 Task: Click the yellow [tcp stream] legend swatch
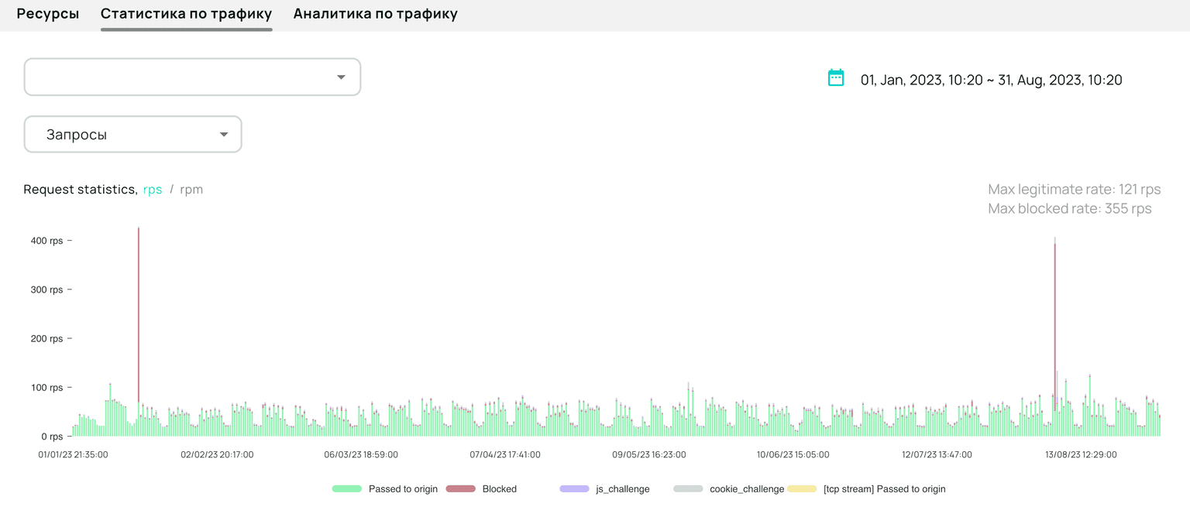[803, 488]
